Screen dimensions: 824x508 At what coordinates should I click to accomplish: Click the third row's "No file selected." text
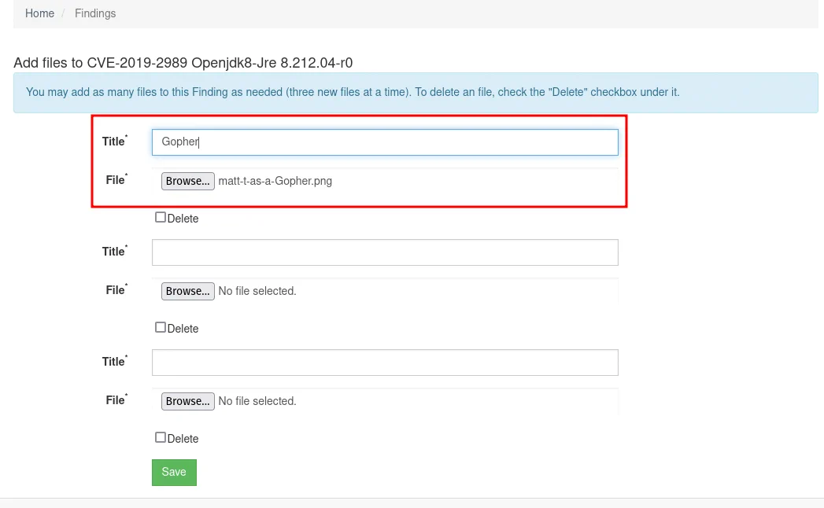pyautogui.click(x=257, y=401)
